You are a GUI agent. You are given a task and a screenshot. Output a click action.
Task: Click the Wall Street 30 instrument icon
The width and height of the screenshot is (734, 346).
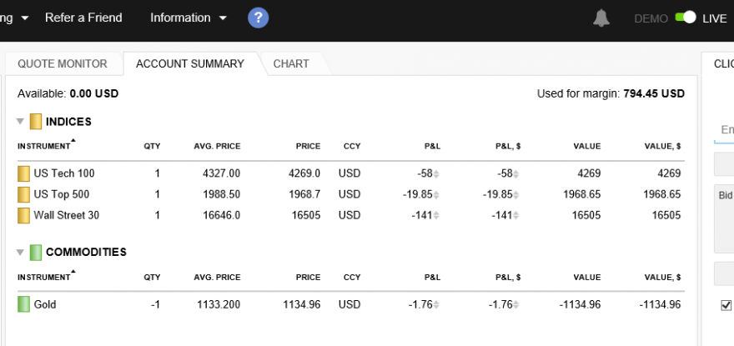click(23, 215)
